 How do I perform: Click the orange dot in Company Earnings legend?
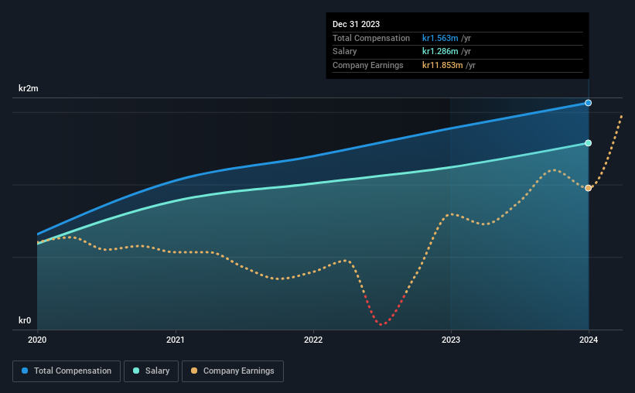pos(194,371)
